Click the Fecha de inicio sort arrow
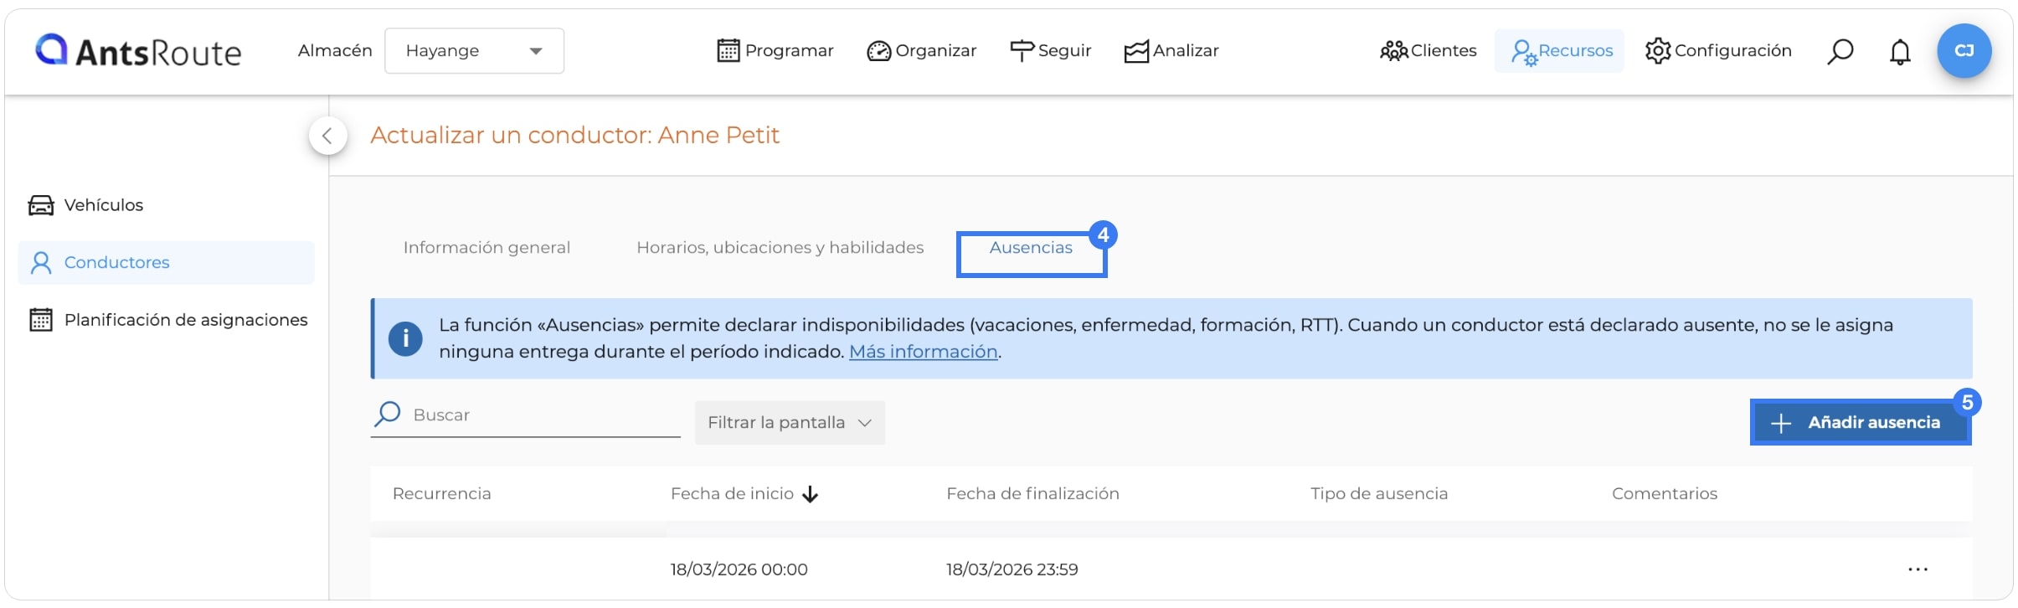 810,495
